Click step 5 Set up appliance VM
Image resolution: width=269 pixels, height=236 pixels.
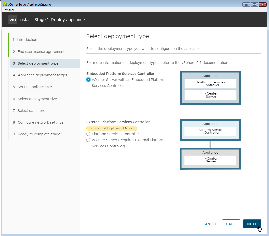click(35, 87)
